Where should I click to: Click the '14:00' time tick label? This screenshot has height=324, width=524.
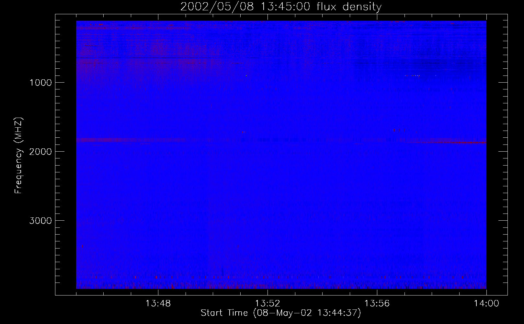point(486,304)
